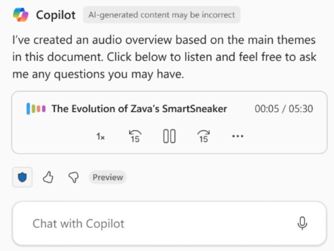Click the blank area left of the 1x speed control
This screenshot has height=251, width=334.
click(54, 136)
